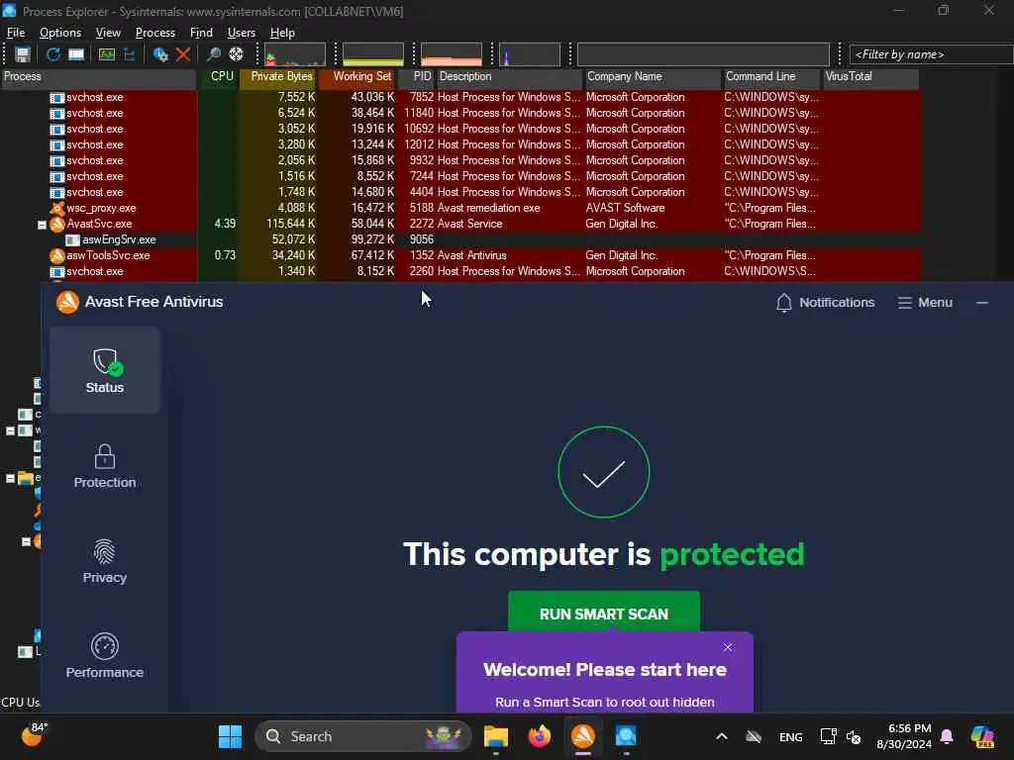Click Company Name column header
The image size is (1014, 760).
pyautogui.click(x=654, y=76)
